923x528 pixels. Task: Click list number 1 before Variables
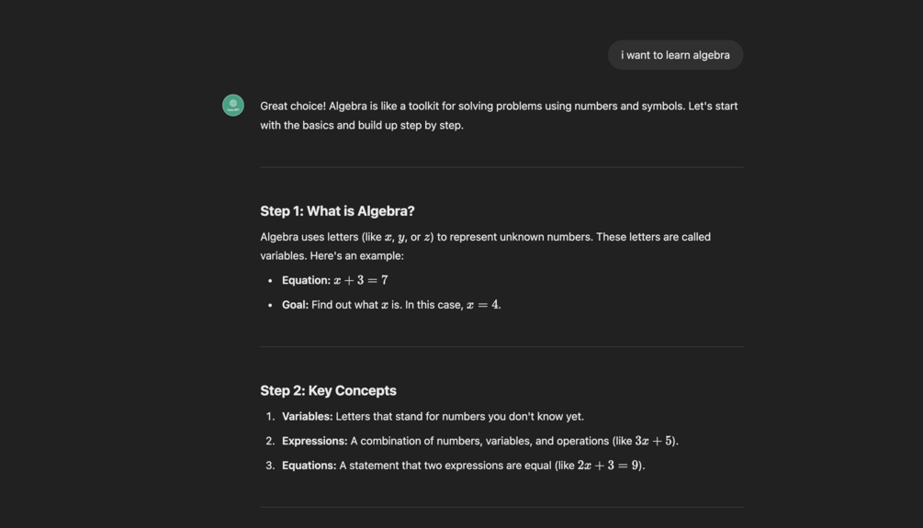270,416
